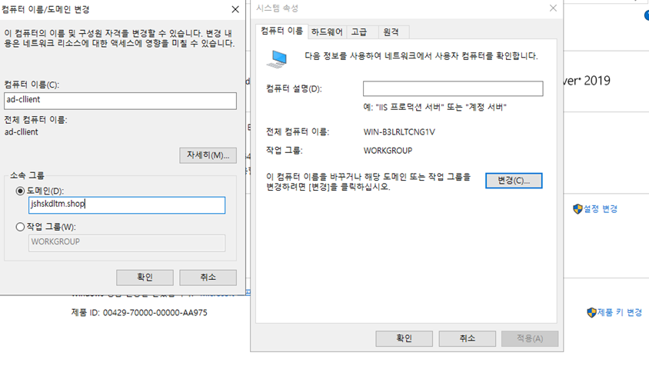649x376 pixels.
Task: Click 취소 in the 시스템 속성 window
Action: coord(467,338)
